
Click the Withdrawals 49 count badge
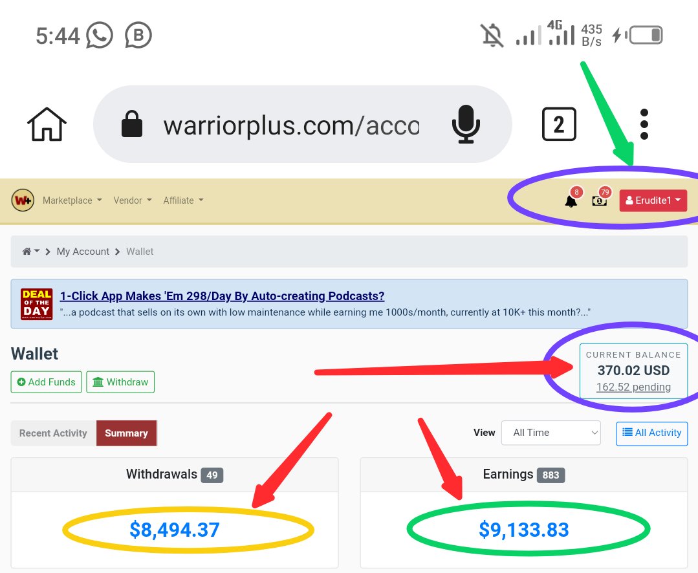pos(212,475)
